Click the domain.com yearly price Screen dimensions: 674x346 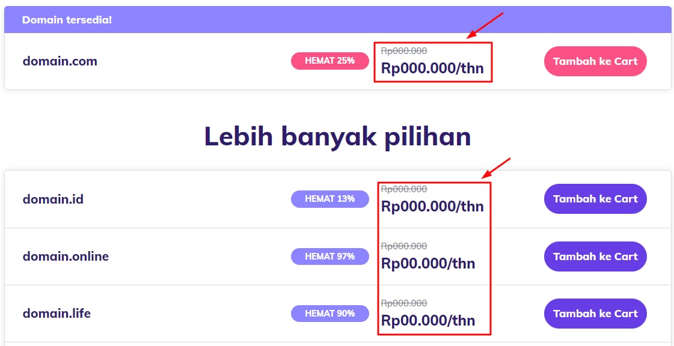pyautogui.click(x=432, y=68)
